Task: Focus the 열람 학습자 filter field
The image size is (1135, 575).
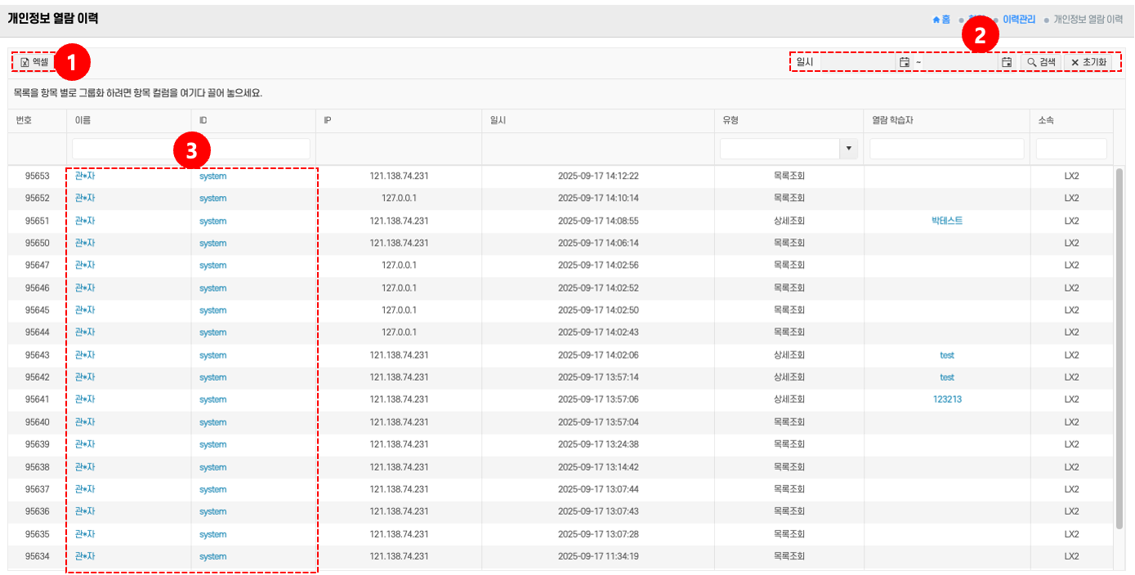Action: 946,149
